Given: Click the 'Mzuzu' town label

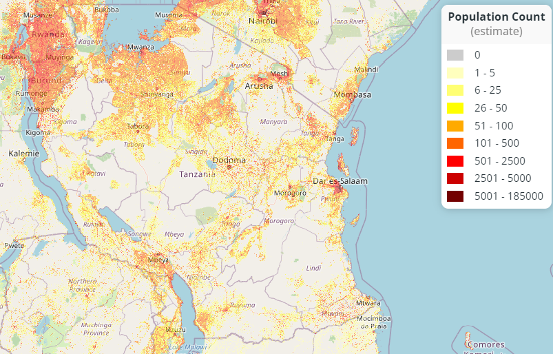Looking at the screenshot, I should tap(176, 330).
